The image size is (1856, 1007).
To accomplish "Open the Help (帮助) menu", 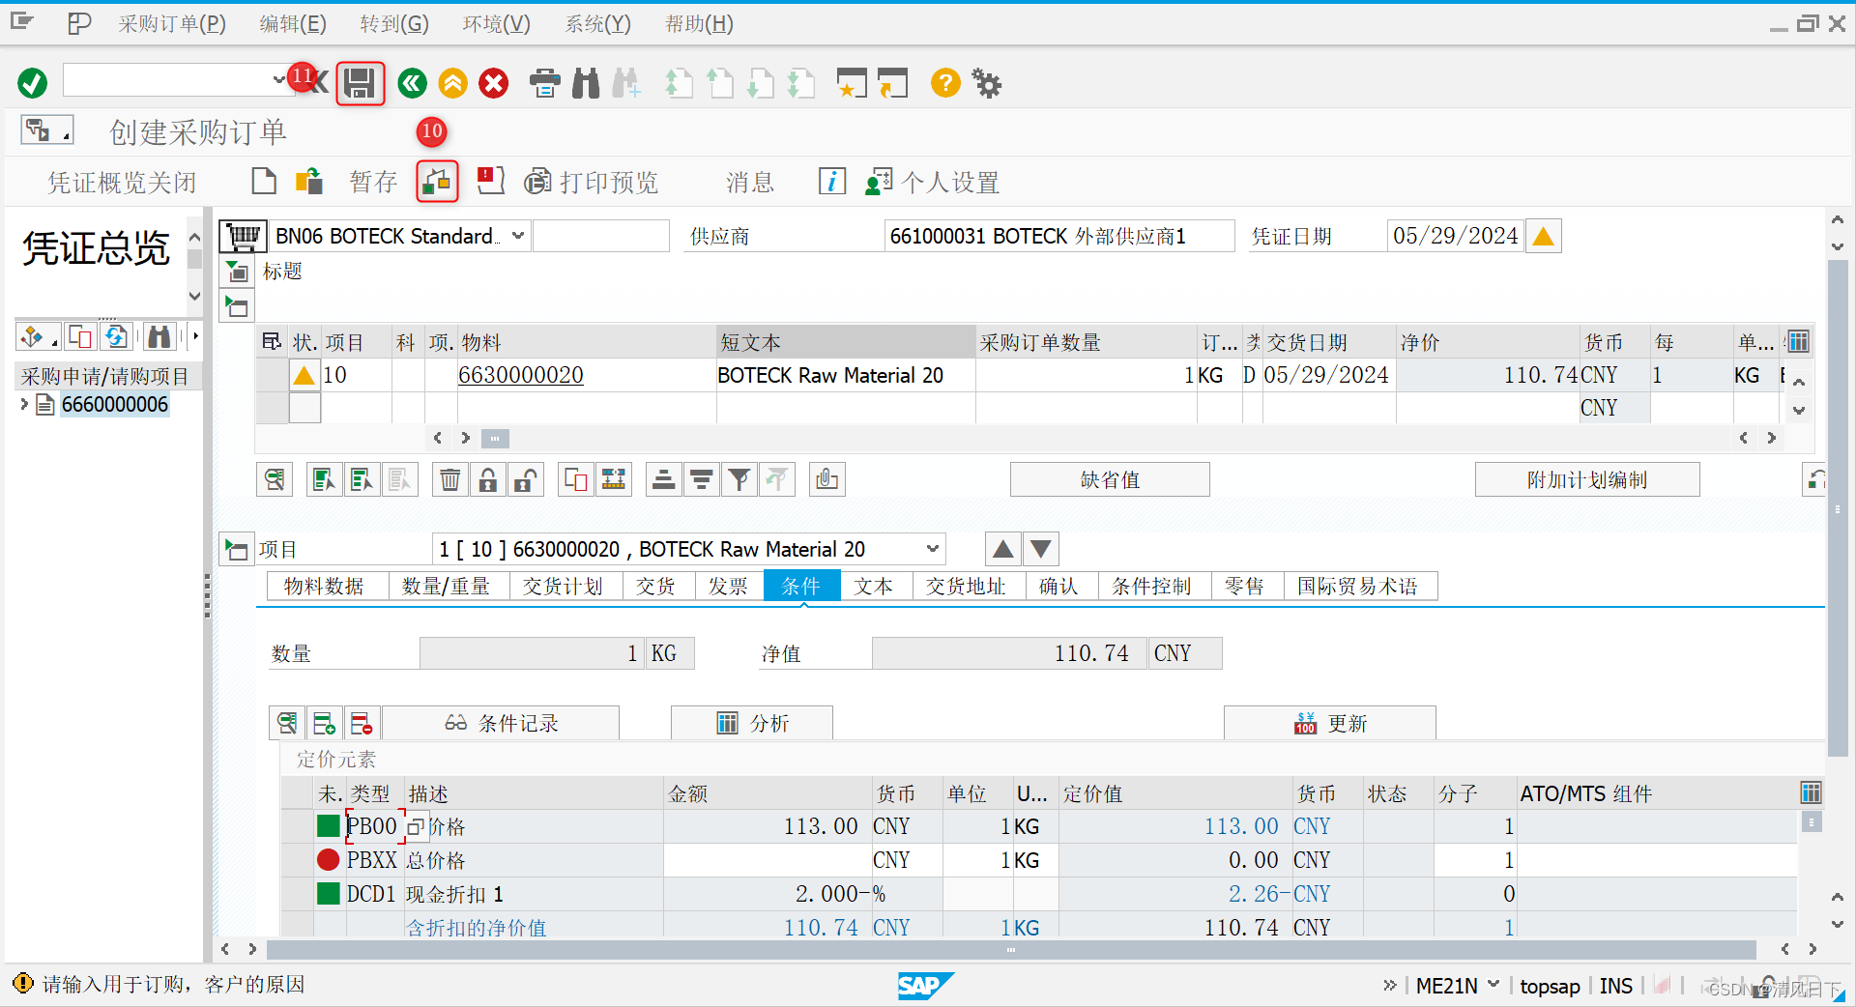I will (x=700, y=24).
